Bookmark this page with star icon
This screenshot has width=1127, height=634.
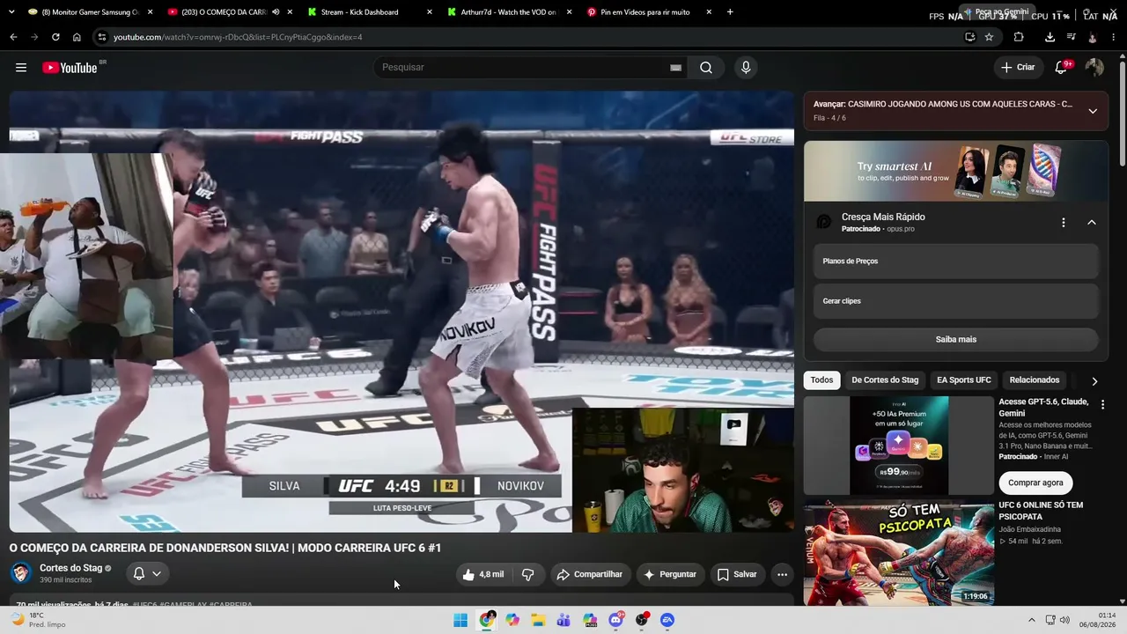tap(989, 37)
